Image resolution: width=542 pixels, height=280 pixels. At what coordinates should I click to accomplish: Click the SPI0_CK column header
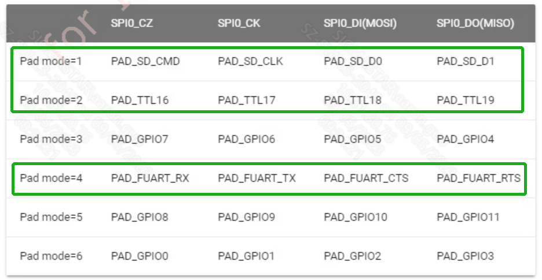point(239,23)
